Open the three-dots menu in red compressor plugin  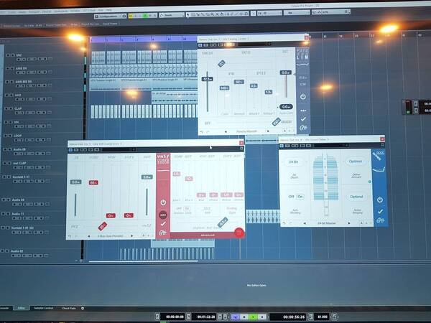pyautogui.click(x=163, y=215)
